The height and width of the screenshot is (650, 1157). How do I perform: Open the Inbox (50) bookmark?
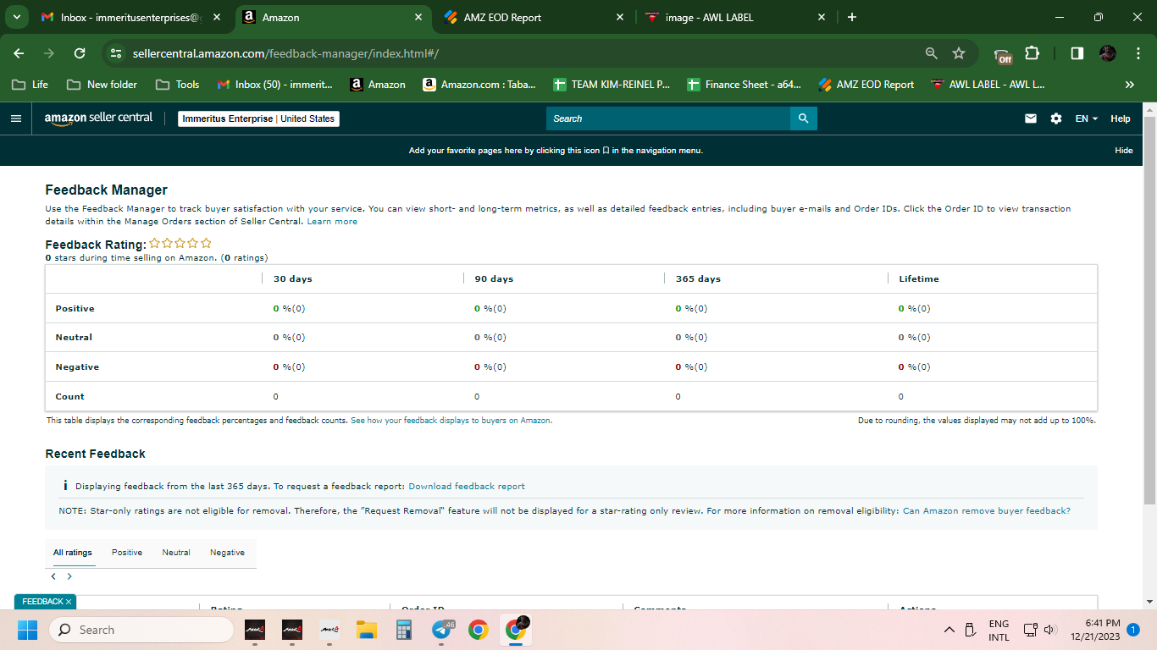(x=275, y=85)
